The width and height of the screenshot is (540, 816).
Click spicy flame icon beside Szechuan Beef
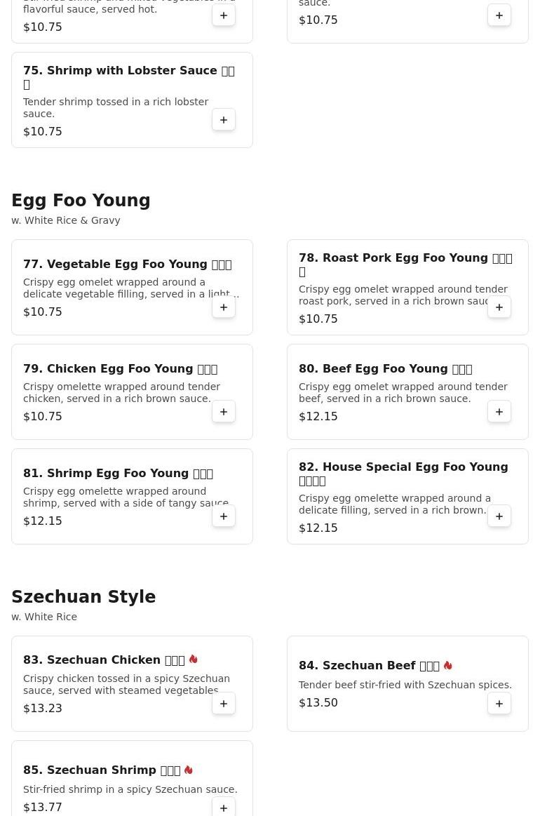[447, 665]
